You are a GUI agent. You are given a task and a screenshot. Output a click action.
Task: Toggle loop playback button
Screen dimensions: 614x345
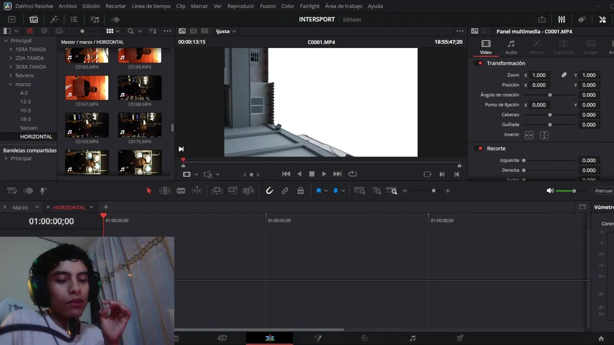click(353, 174)
